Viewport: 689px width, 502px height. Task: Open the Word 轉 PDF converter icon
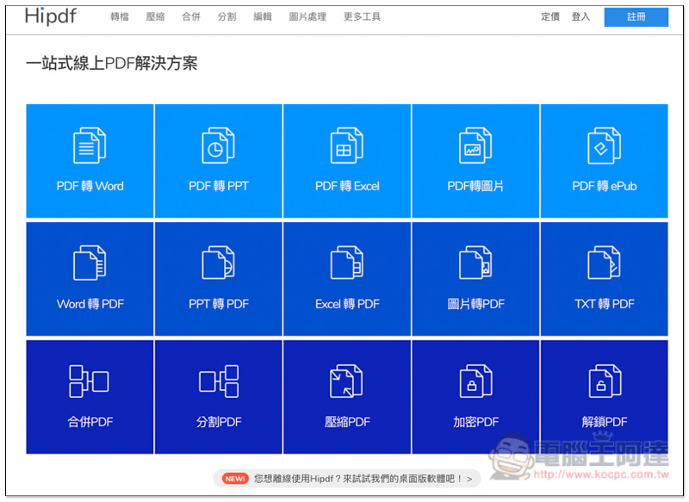tap(90, 263)
